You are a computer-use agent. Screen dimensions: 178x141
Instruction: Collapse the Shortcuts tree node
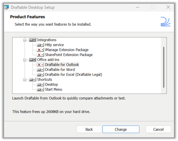click(25, 80)
